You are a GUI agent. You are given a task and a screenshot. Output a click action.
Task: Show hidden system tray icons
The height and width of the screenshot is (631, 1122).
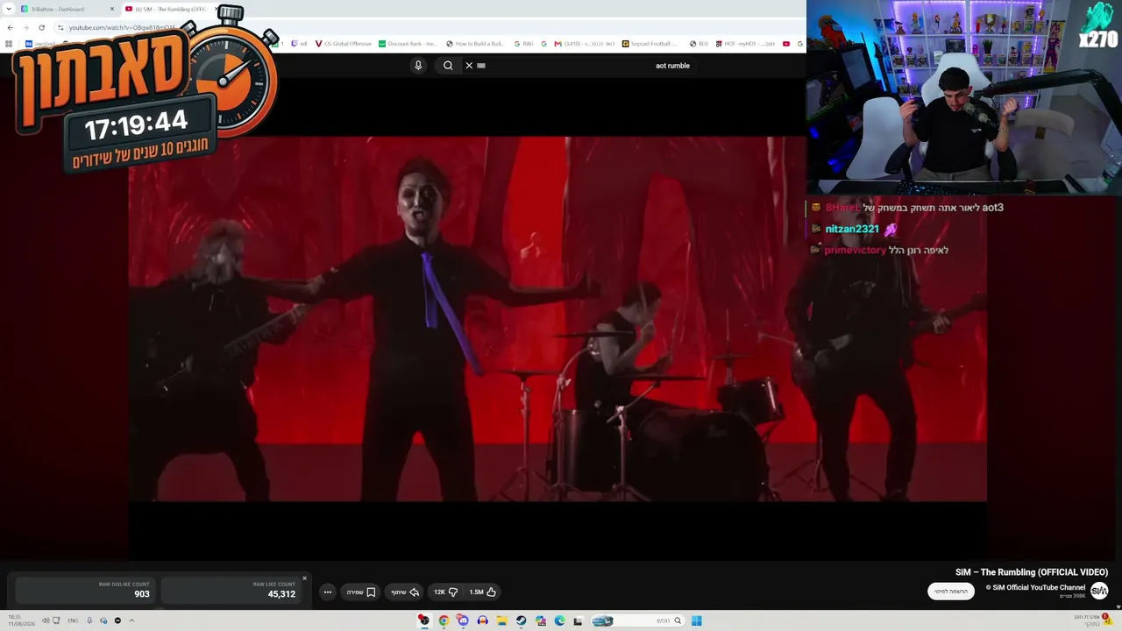(x=131, y=620)
